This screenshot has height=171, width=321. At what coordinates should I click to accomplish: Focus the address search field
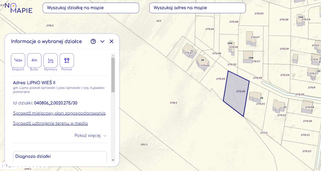coord(197,8)
